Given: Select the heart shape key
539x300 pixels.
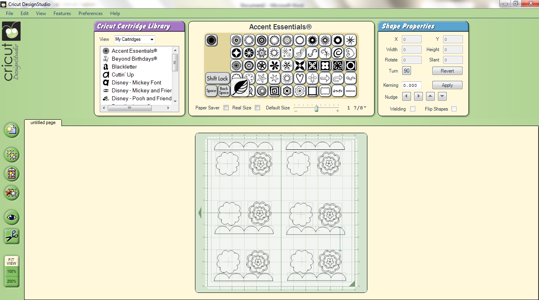Looking at the screenshot, I should pyautogui.click(x=300, y=78).
